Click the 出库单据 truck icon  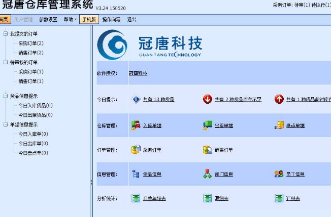pos(208,125)
